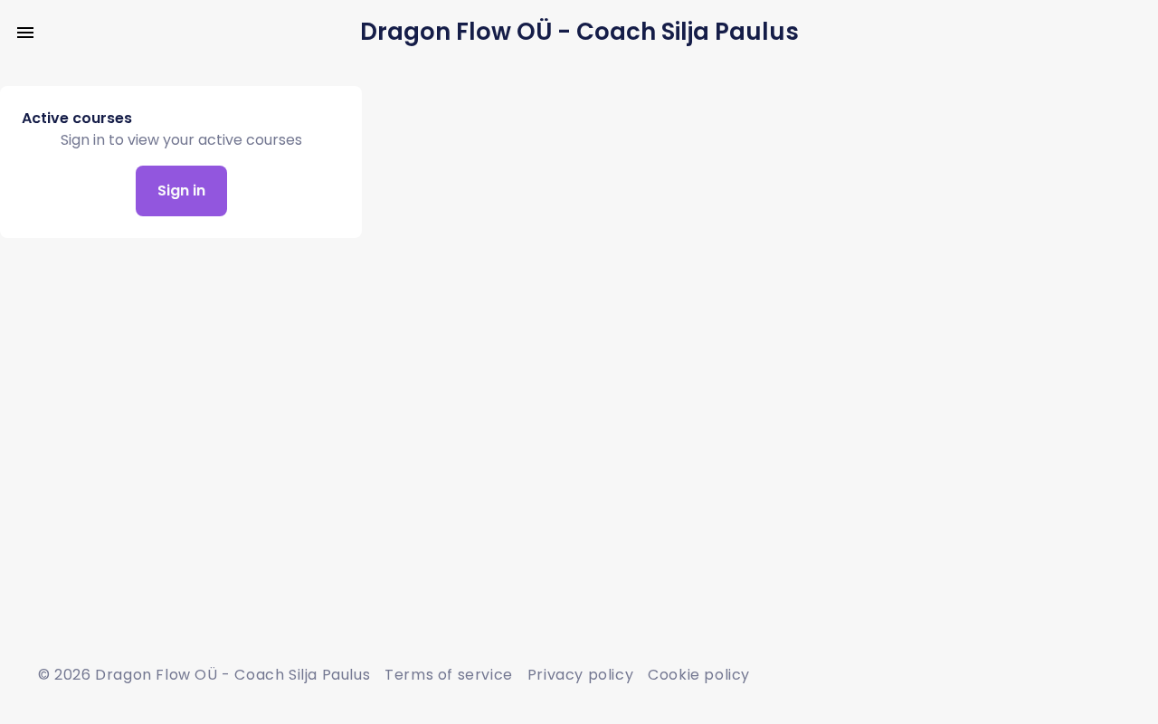Go to Privacy policy from footer
Screen dimensions: 1158x724
pos(580,674)
